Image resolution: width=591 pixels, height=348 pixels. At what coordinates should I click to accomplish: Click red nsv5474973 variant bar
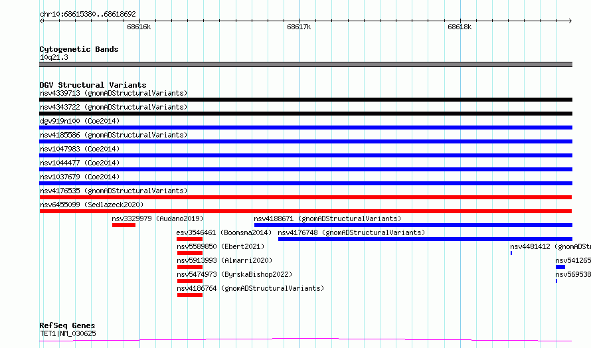click(x=190, y=281)
